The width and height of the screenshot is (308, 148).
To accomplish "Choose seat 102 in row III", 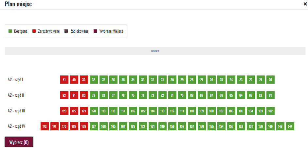I will pyautogui.click(x=270, y=111).
